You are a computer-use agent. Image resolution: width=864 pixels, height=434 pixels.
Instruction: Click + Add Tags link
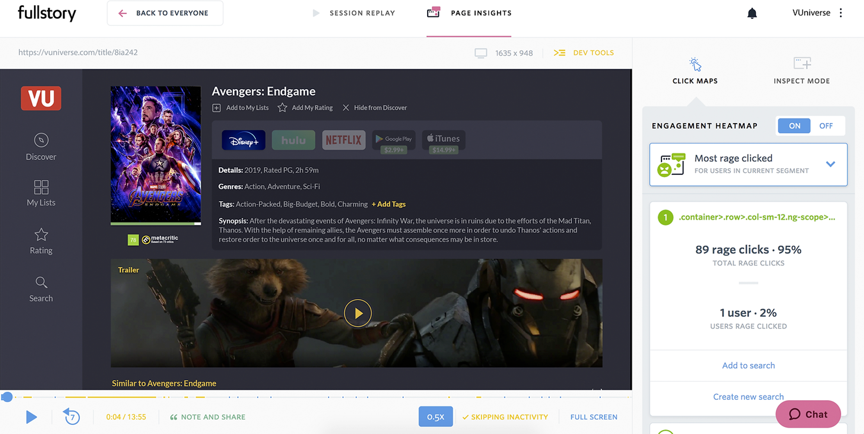(x=389, y=204)
